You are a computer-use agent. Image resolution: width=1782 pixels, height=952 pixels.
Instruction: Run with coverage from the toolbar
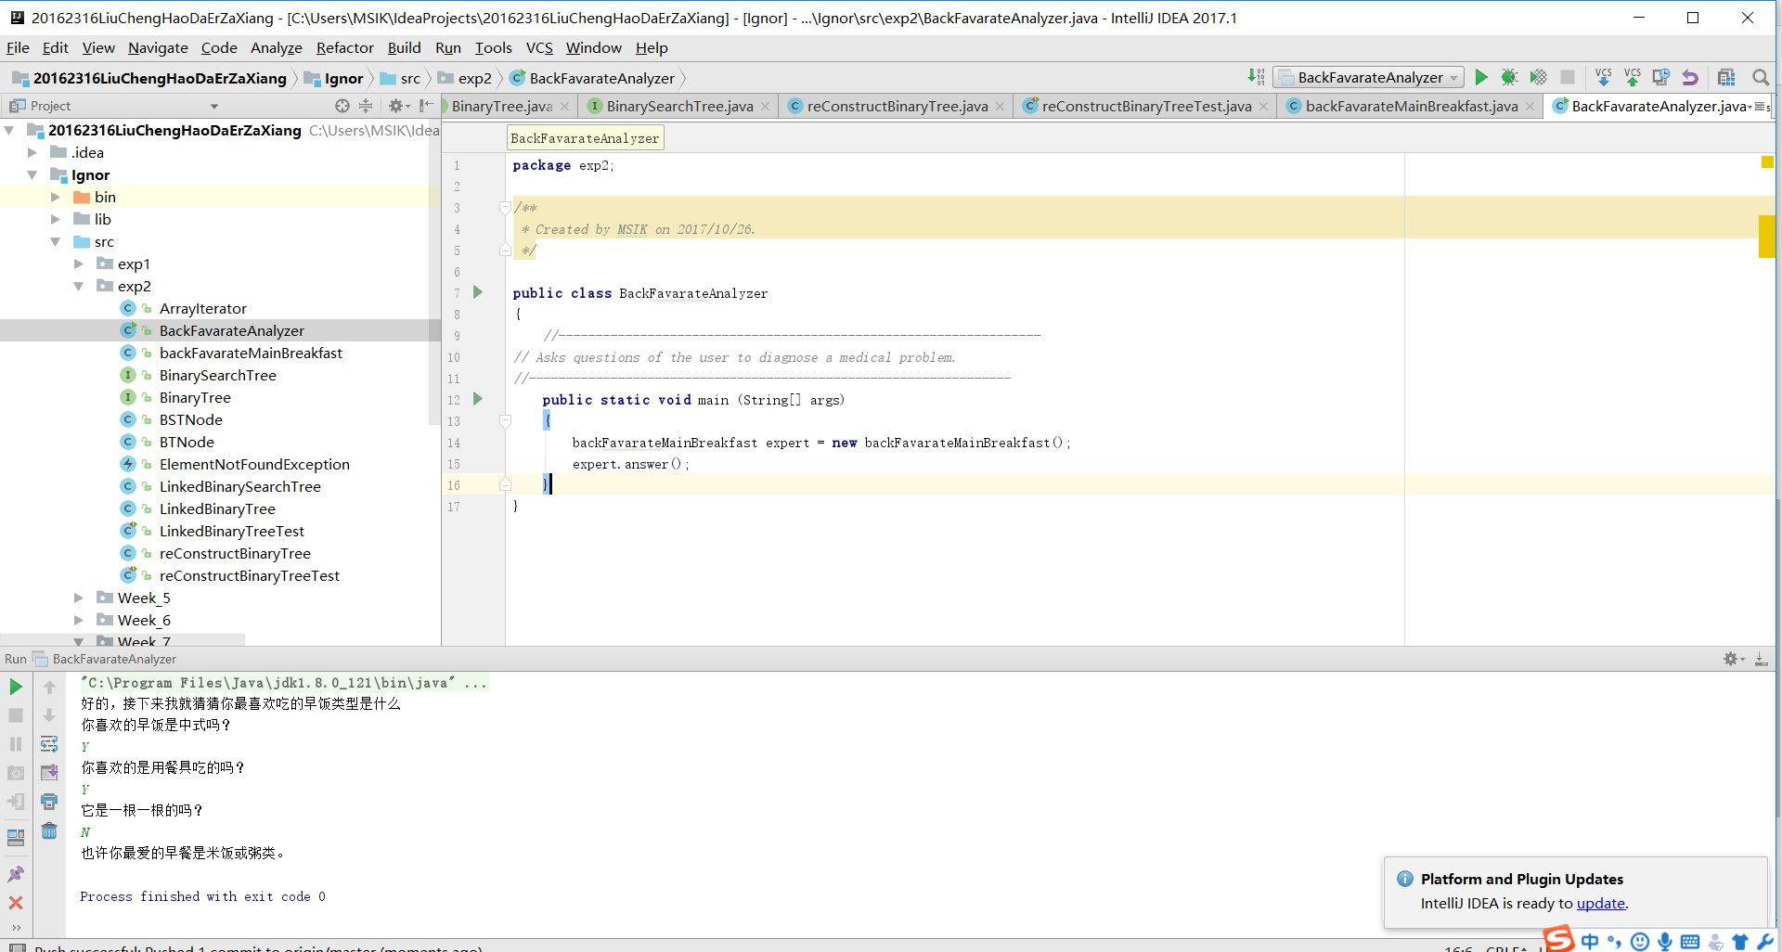1539,77
